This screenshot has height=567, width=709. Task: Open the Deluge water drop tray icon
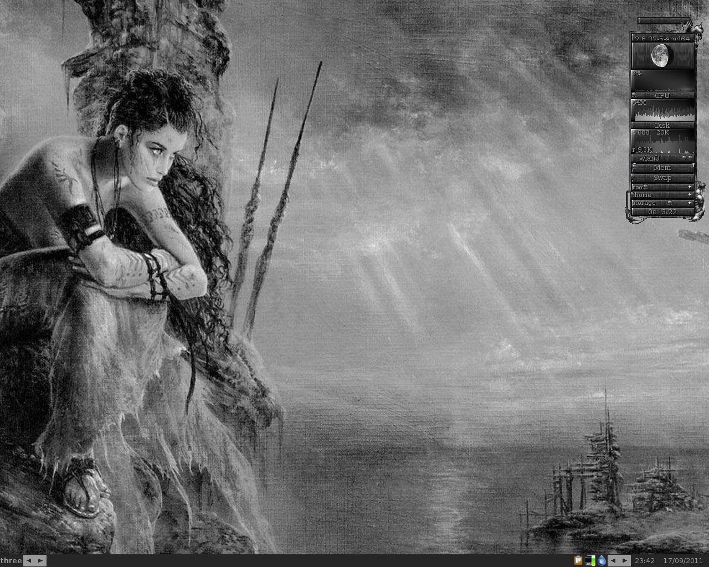click(x=602, y=560)
